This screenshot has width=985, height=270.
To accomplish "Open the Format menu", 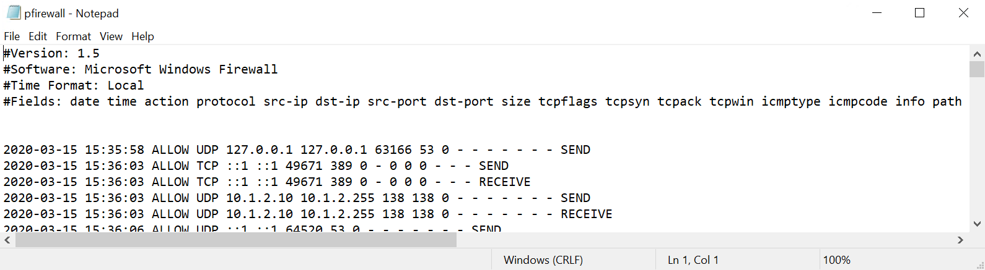I will pyautogui.click(x=73, y=36).
